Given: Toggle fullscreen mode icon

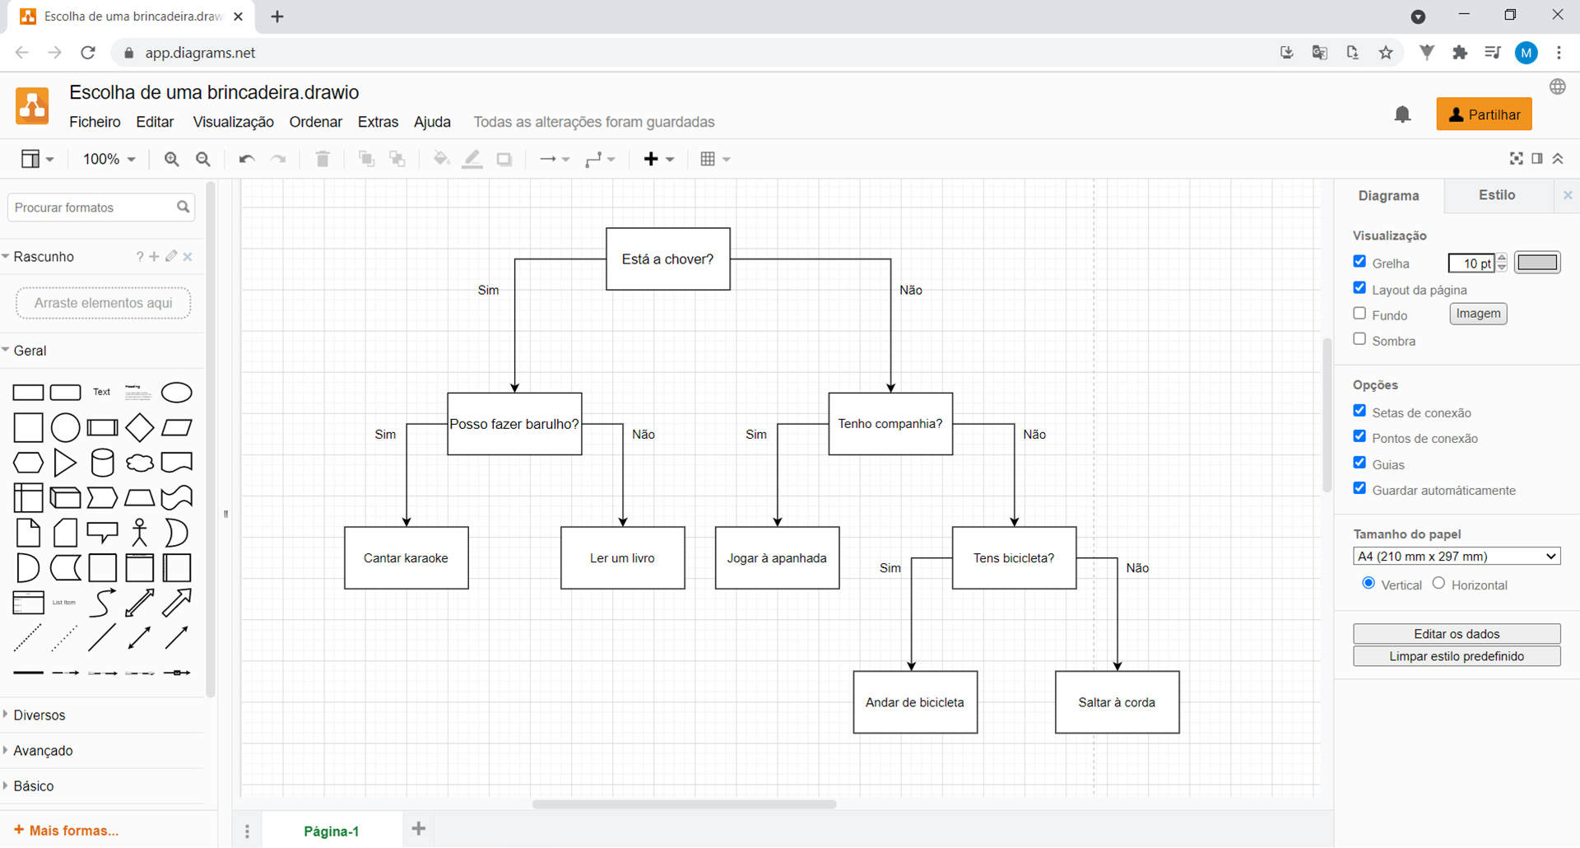Looking at the screenshot, I should pyautogui.click(x=1516, y=159).
